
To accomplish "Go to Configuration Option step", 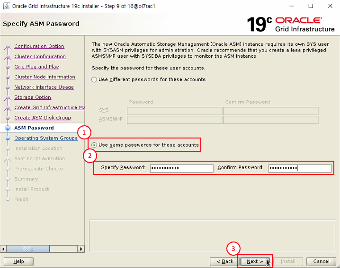I will tap(39, 46).
